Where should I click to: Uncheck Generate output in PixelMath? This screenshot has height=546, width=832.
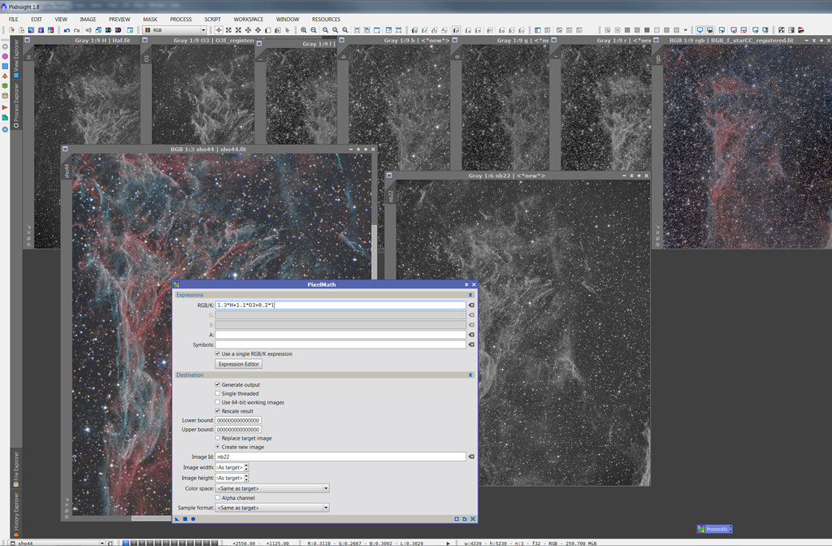[x=218, y=384]
